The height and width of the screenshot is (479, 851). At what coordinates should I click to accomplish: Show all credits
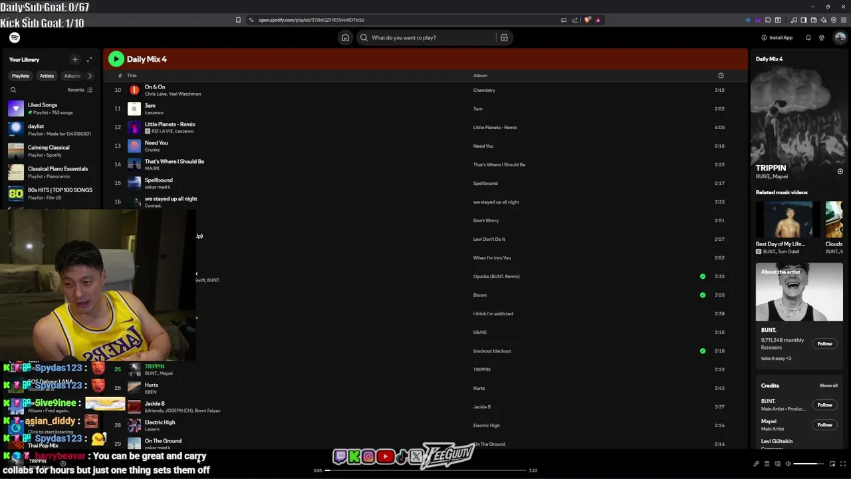click(828, 386)
